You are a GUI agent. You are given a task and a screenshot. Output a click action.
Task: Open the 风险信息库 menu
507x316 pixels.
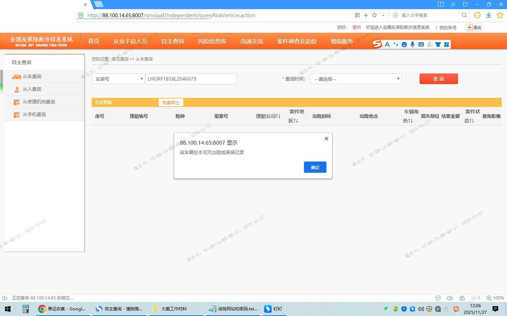212,41
